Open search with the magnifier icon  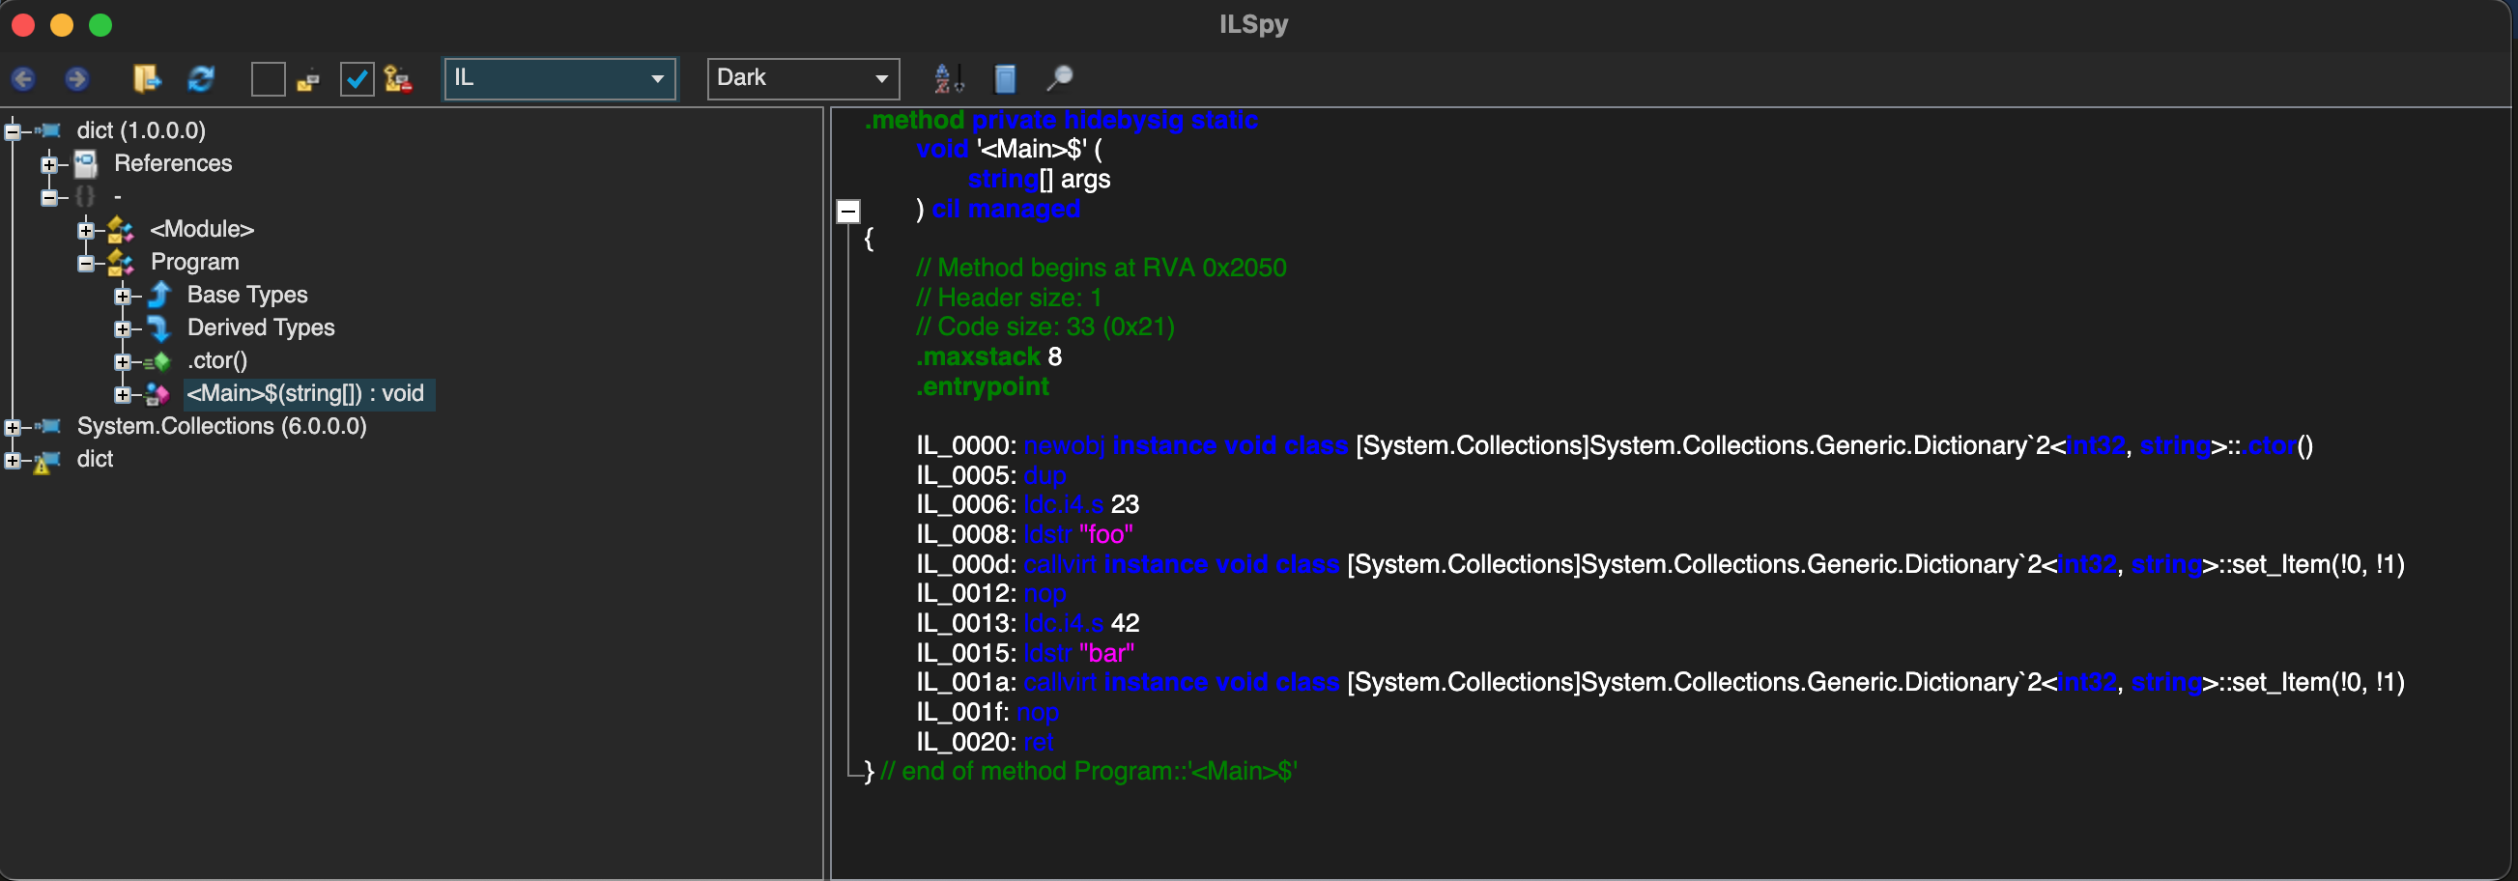(1059, 78)
